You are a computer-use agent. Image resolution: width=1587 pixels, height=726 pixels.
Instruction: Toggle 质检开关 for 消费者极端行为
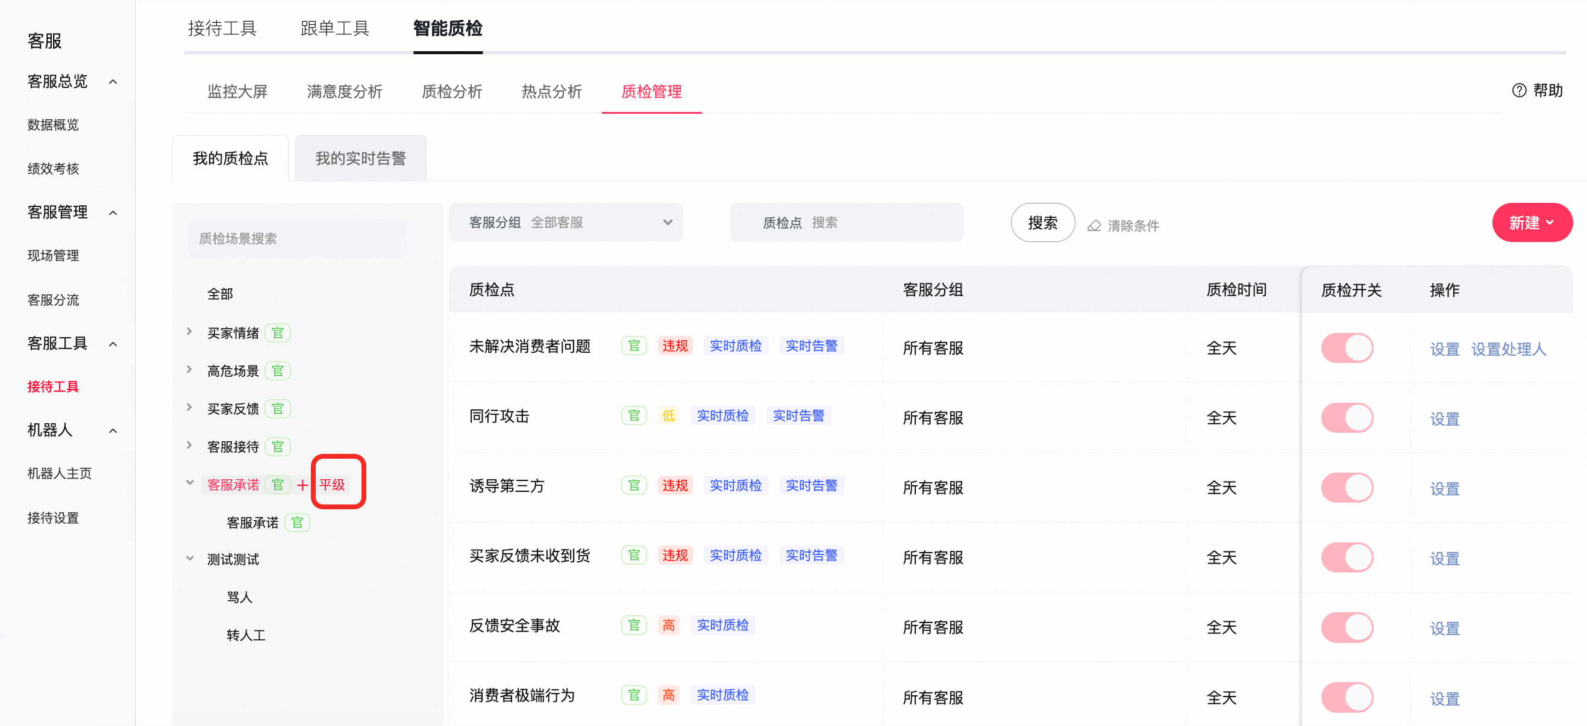click(1347, 698)
